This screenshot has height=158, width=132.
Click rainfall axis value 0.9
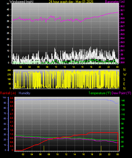pos(12,138)
